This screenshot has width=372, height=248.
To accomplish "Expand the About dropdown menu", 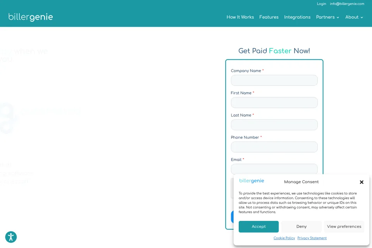I will coord(354,17).
